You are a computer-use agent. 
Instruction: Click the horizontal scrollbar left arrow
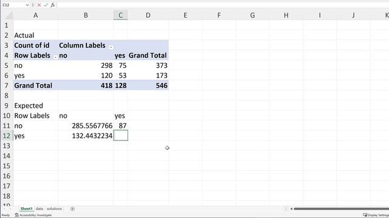tap(291, 209)
